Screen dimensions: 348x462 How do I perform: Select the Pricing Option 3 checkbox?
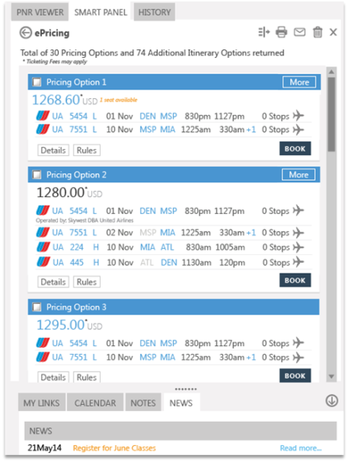(x=37, y=307)
